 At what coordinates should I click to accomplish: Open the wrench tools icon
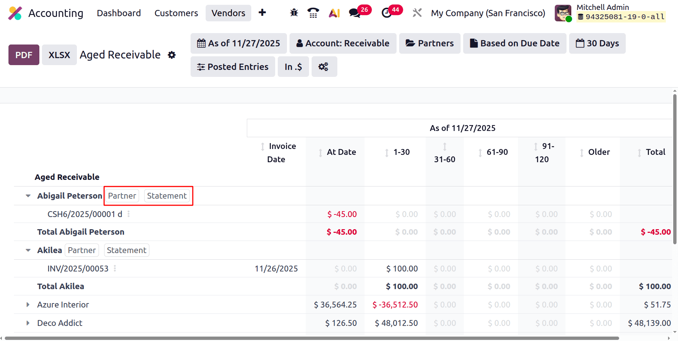(417, 13)
